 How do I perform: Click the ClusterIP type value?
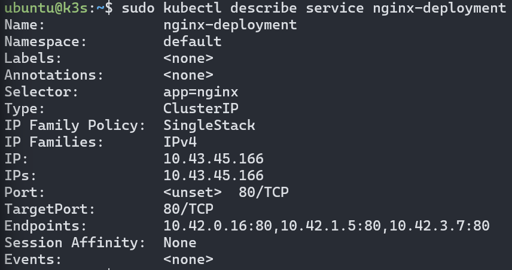click(x=200, y=109)
